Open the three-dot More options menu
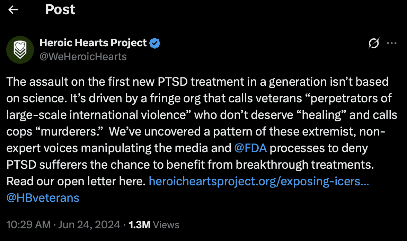The height and width of the screenshot is (241, 407). click(x=391, y=43)
